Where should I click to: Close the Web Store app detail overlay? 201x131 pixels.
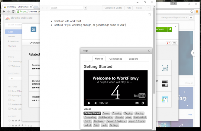[x=176, y=27]
